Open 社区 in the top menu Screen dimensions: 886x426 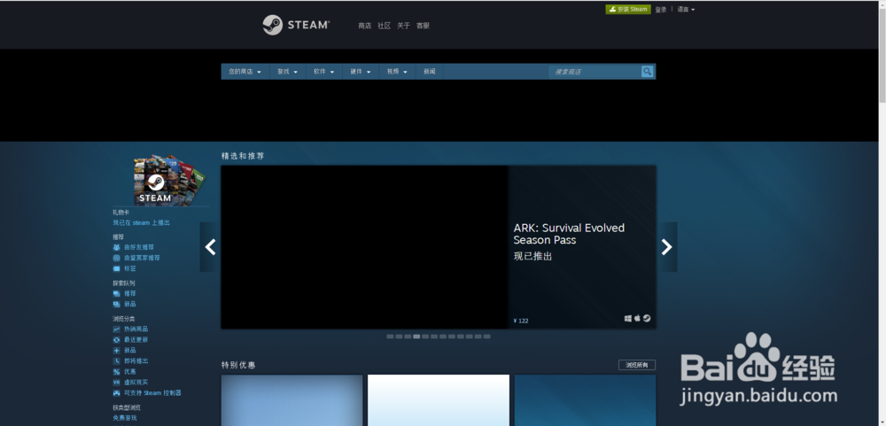[385, 26]
